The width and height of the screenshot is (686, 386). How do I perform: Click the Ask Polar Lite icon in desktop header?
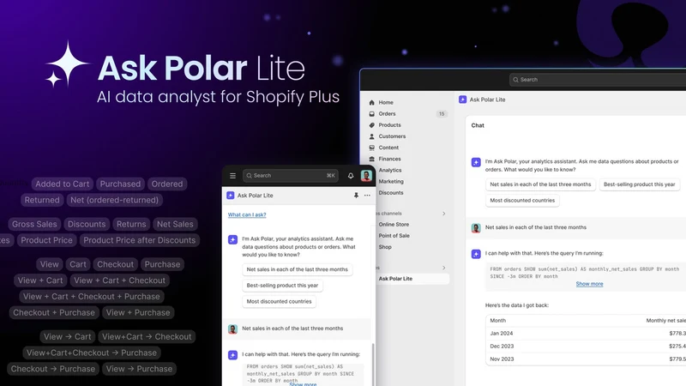(462, 100)
